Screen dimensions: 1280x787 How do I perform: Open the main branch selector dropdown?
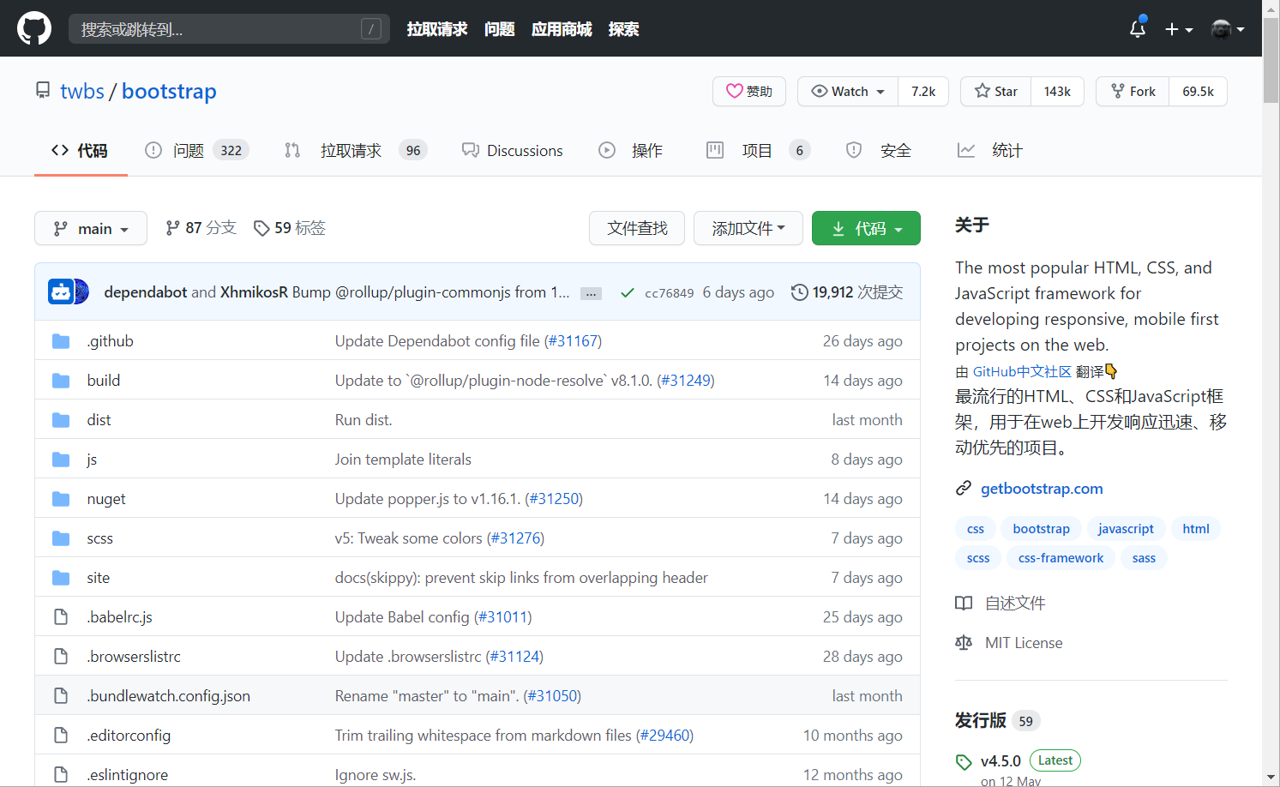pos(91,228)
